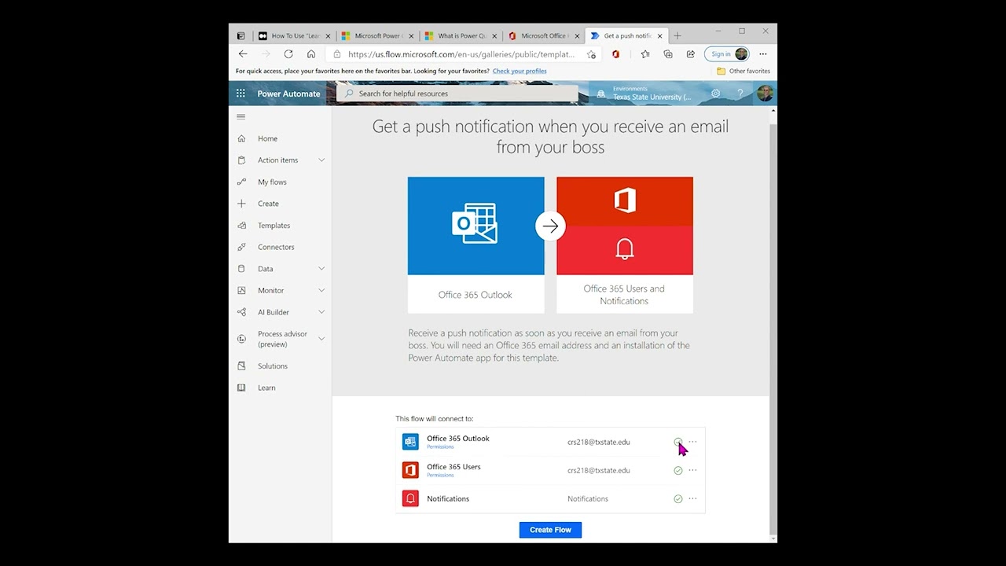Click the Process advisor icon

(x=241, y=339)
